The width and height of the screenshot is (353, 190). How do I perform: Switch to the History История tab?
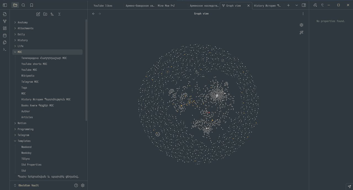pos(268,6)
